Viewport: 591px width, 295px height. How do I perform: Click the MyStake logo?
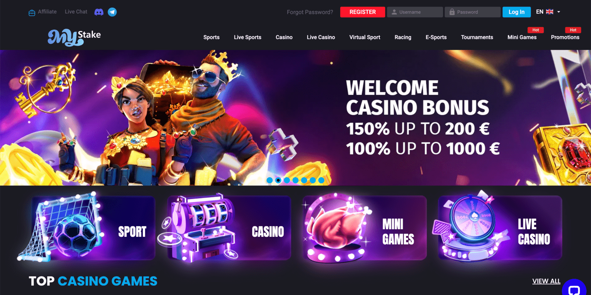[74, 37]
